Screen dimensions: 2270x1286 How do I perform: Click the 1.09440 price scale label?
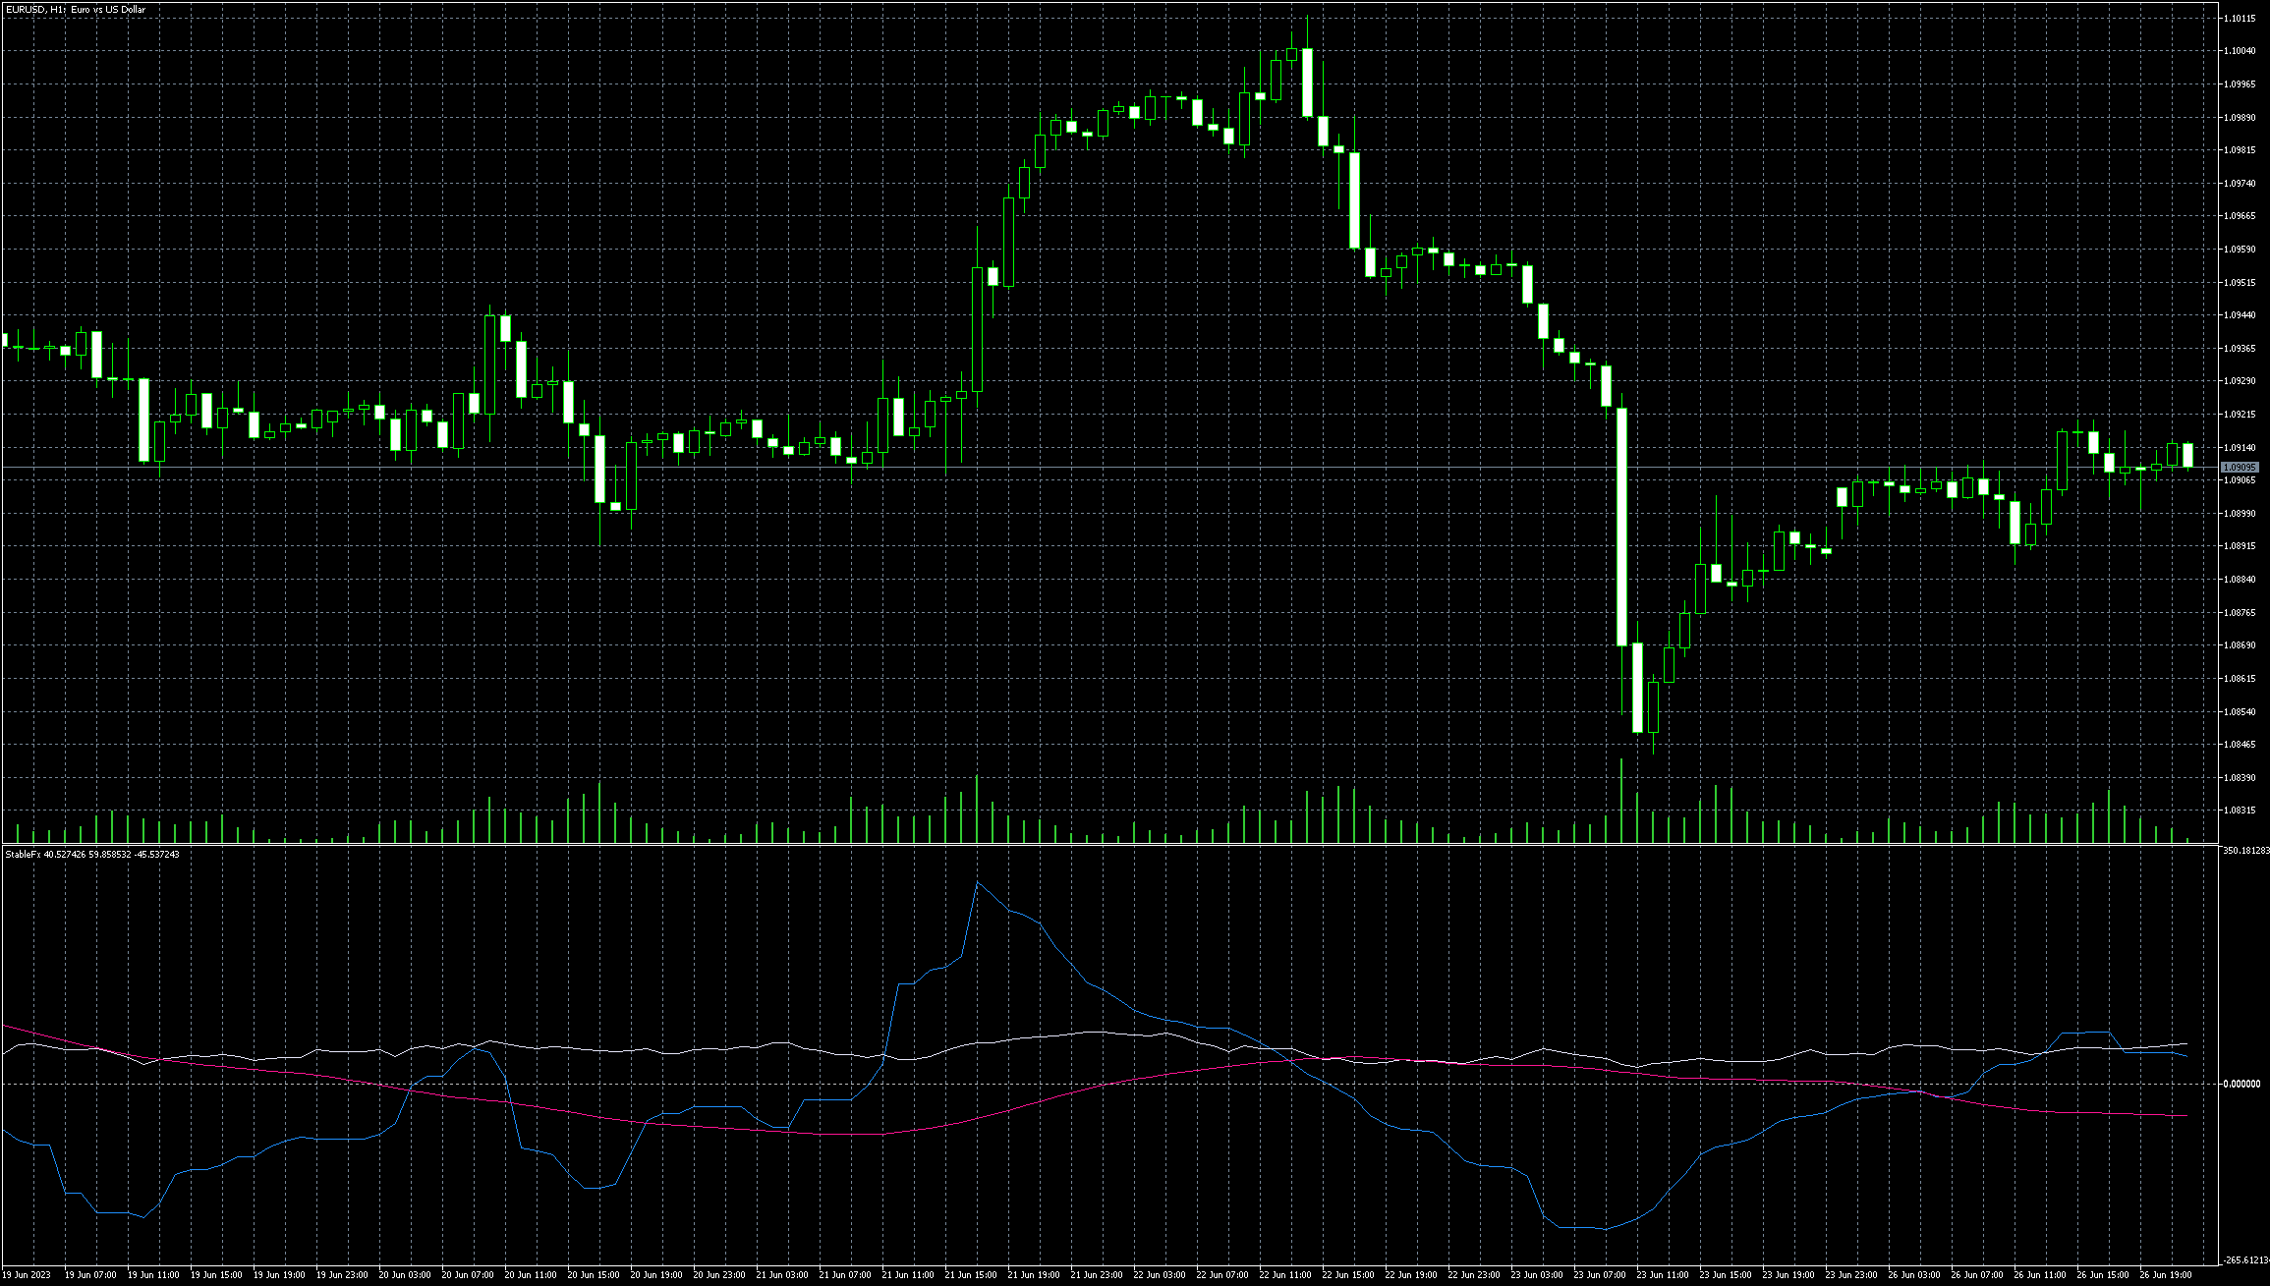tap(2240, 315)
